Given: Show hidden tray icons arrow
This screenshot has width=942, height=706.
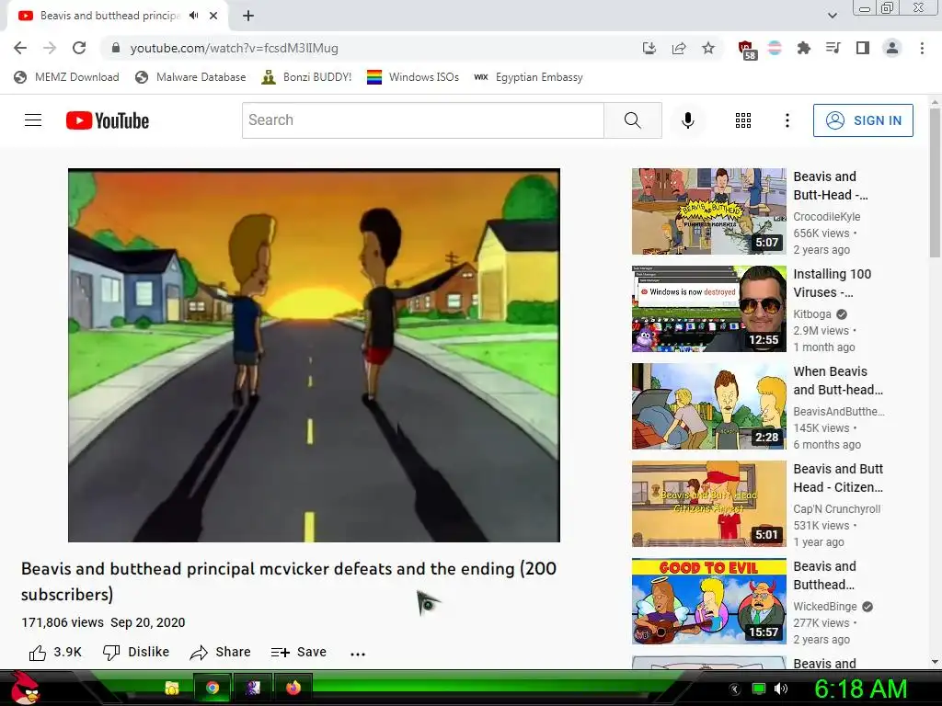Looking at the screenshot, I should [734, 689].
